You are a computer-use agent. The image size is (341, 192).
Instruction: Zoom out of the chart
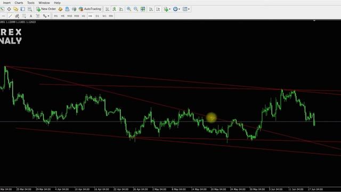(x=136, y=9)
